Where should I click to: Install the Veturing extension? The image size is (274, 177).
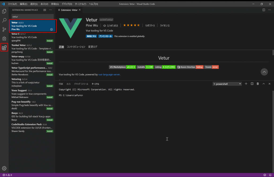pos(50,86)
